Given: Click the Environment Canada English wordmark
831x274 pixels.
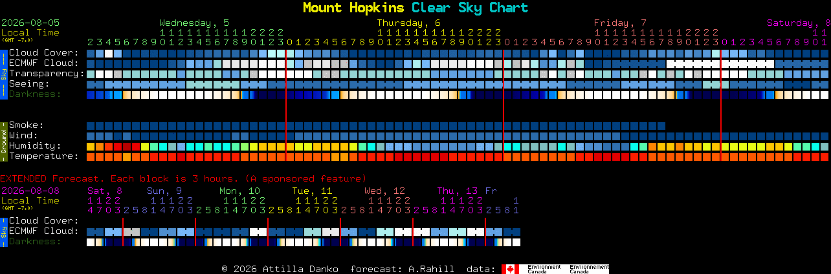Looking at the screenshot, I should pyautogui.click(x=543, y=269).
